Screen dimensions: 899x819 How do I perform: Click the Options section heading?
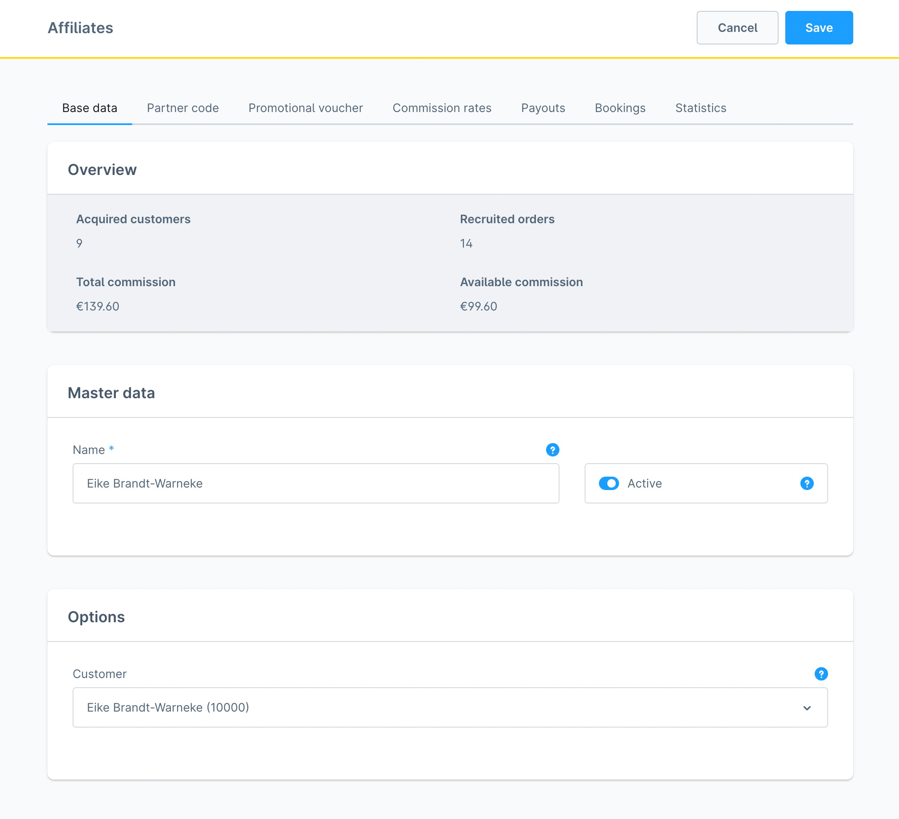(97, 617)
